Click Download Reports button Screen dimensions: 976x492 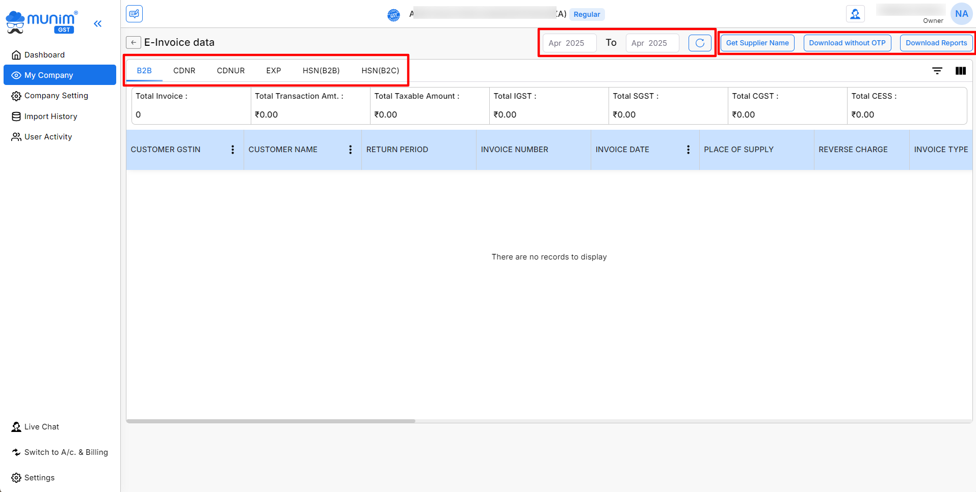(936, 43)
